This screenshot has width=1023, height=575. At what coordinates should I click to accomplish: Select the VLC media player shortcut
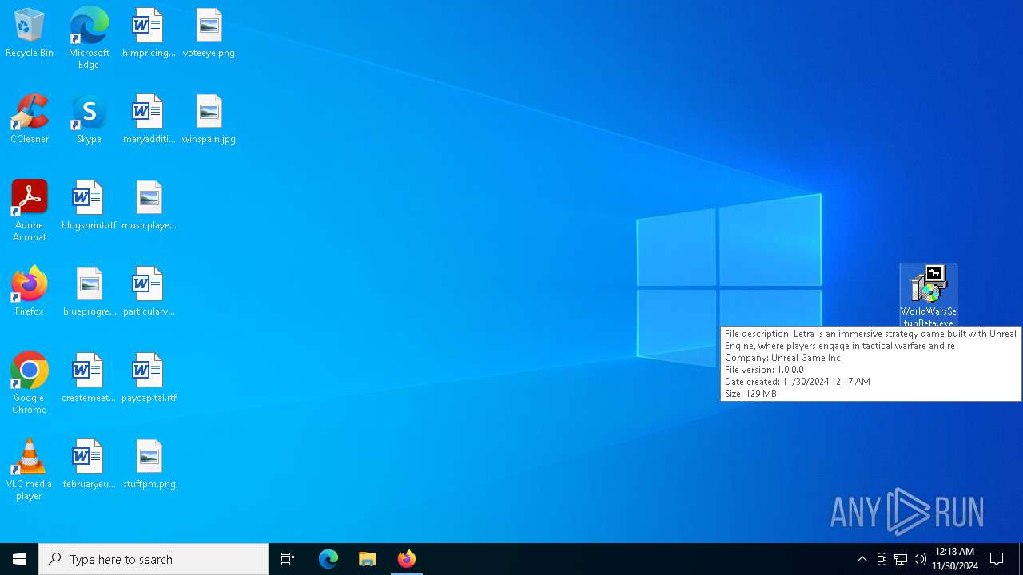pos(30,470)
